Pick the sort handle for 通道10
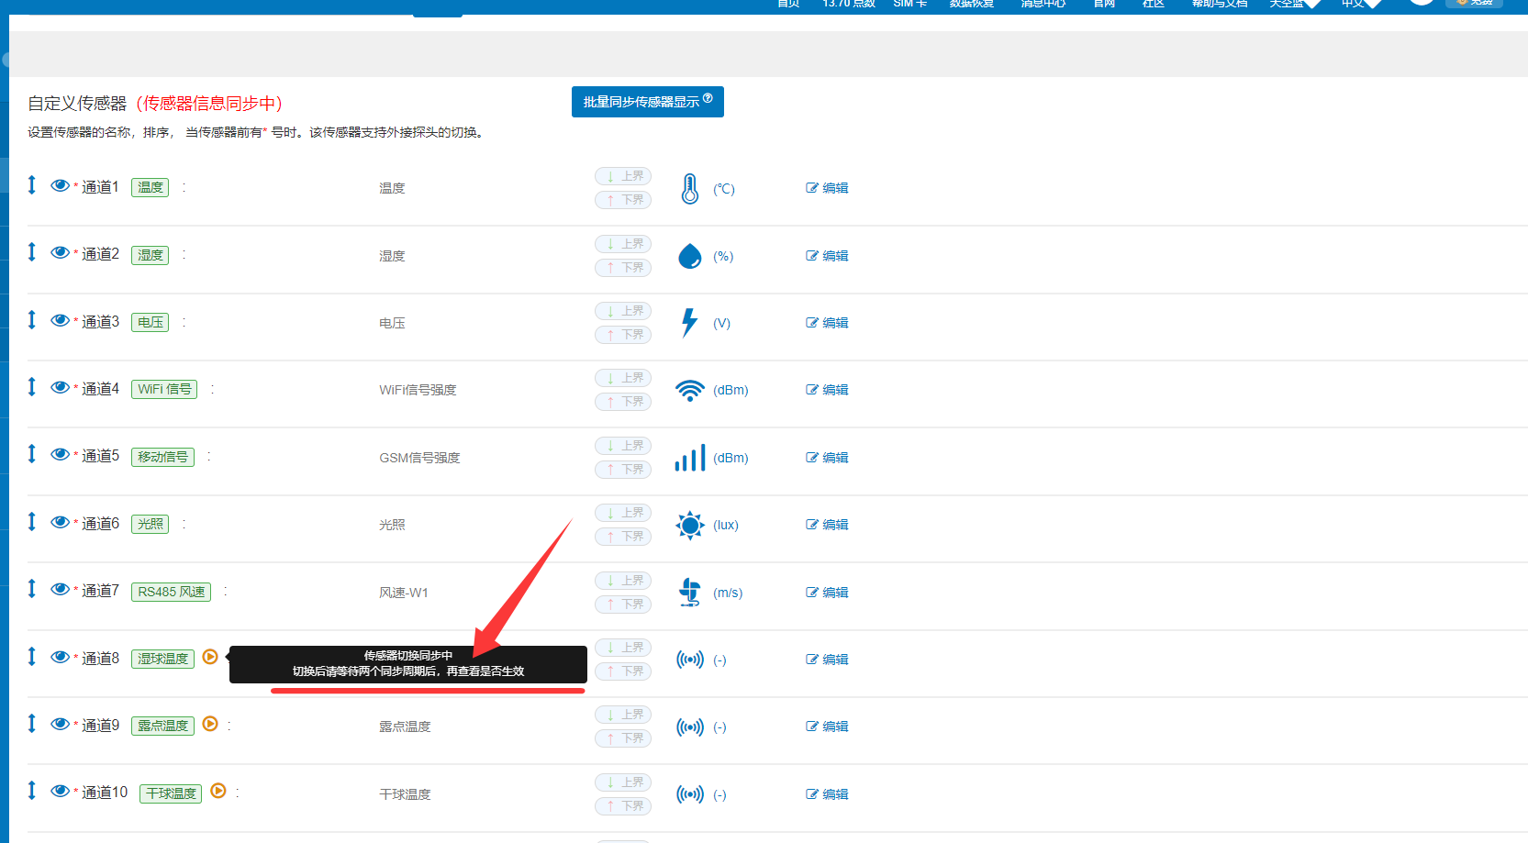Image resolution: width=1528 pixels, height=843 pixels. 32,791
